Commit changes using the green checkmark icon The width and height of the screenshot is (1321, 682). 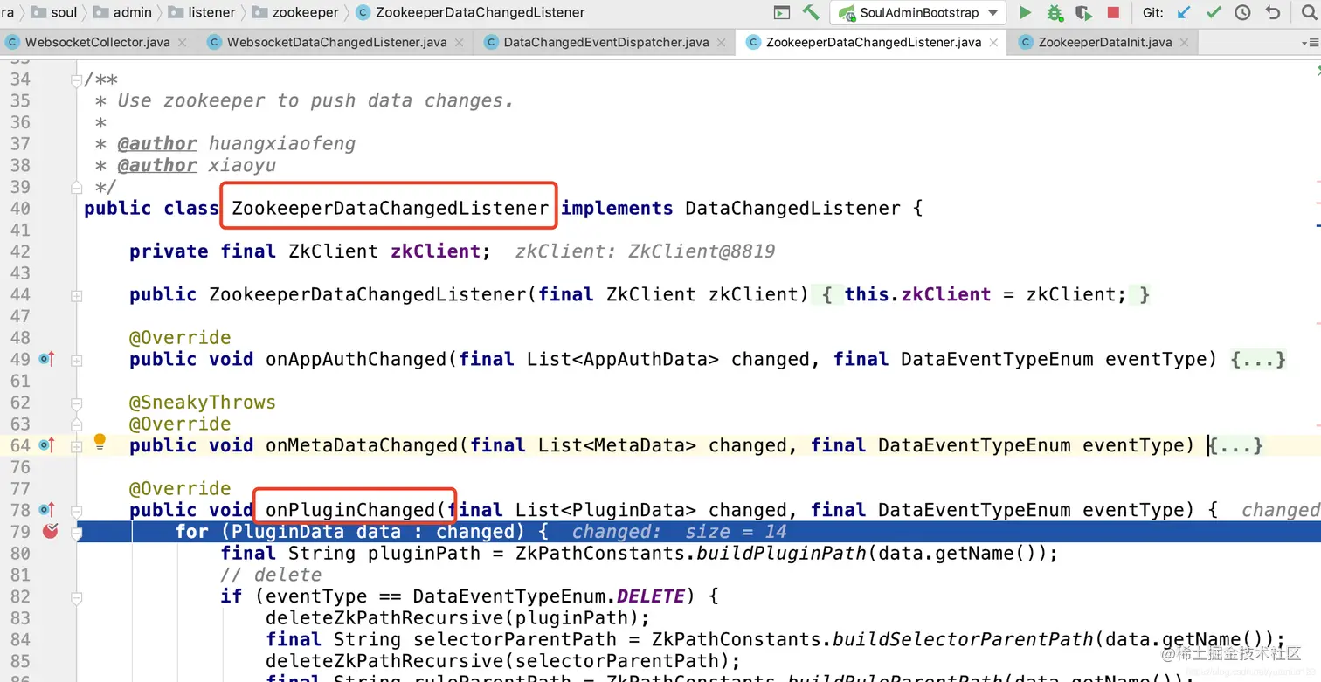coord(1214,12)
